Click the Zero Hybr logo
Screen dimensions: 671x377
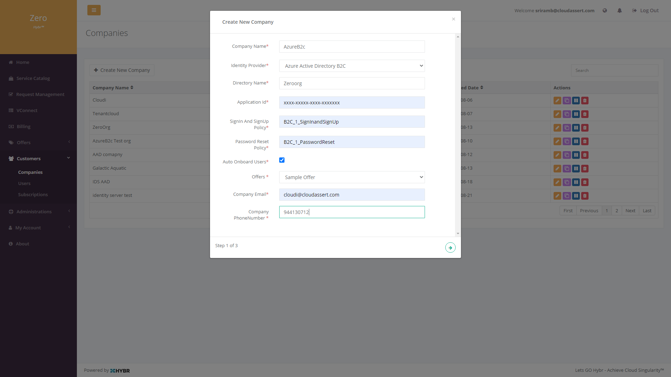click(38, 21)
